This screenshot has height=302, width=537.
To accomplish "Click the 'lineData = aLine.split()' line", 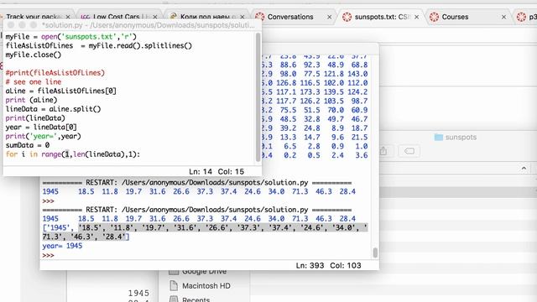I will tap(53, 109).
